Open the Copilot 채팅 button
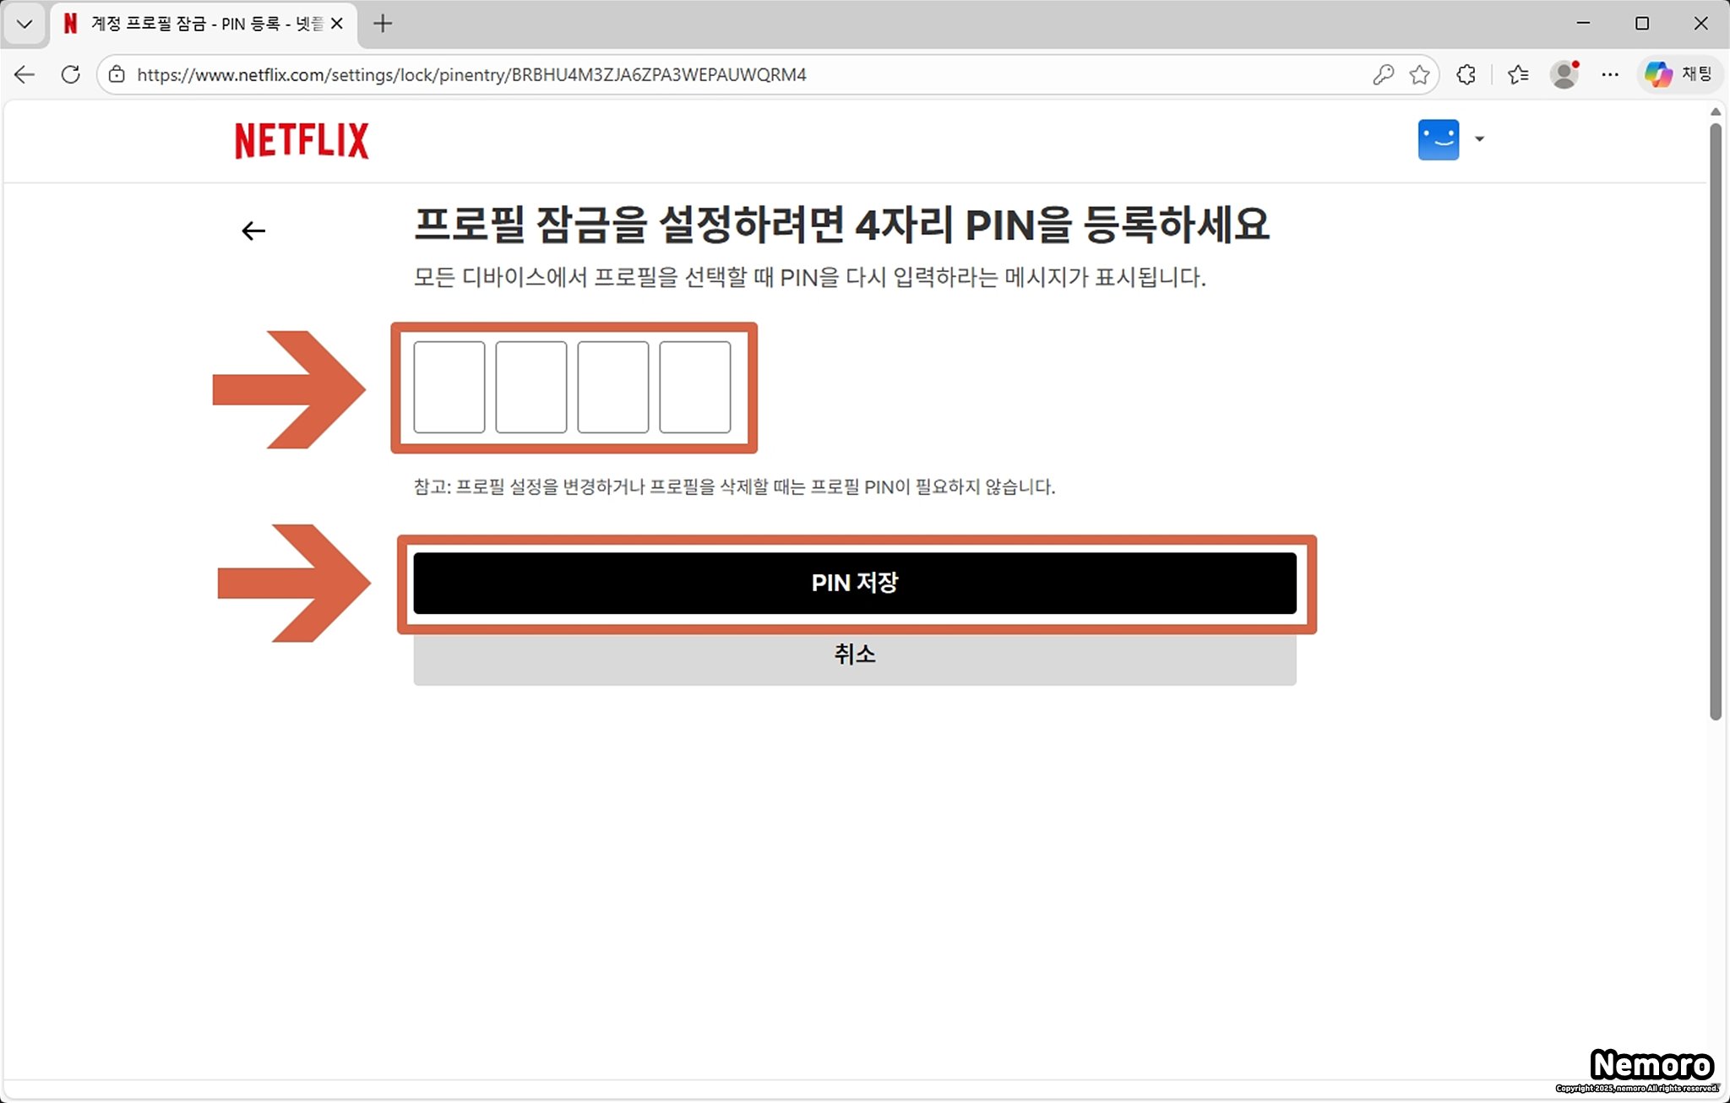The width and height of the screenshot is (1730, 1103). [1679, 74]
